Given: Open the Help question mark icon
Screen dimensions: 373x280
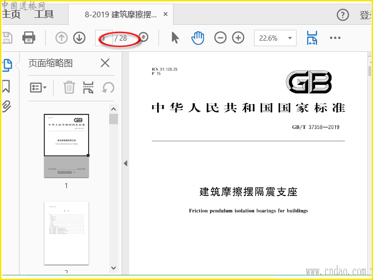Looking at the screenshot, I should click(x=343, y=15).
